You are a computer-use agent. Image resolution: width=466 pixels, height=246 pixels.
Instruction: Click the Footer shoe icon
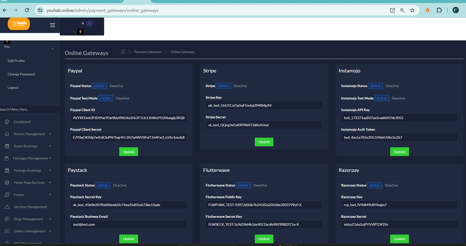(7, 195)
